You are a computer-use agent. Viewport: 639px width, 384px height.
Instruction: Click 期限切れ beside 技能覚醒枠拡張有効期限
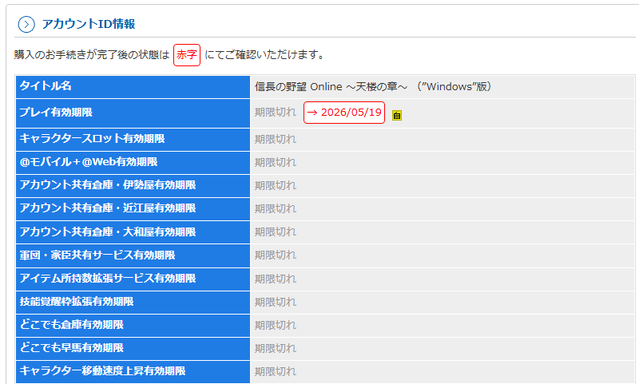coord(276,302)
